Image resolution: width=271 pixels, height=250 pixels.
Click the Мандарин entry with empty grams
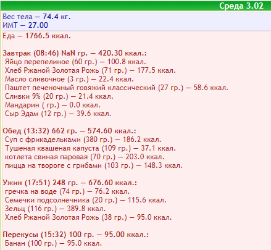(x=52, y=105)
